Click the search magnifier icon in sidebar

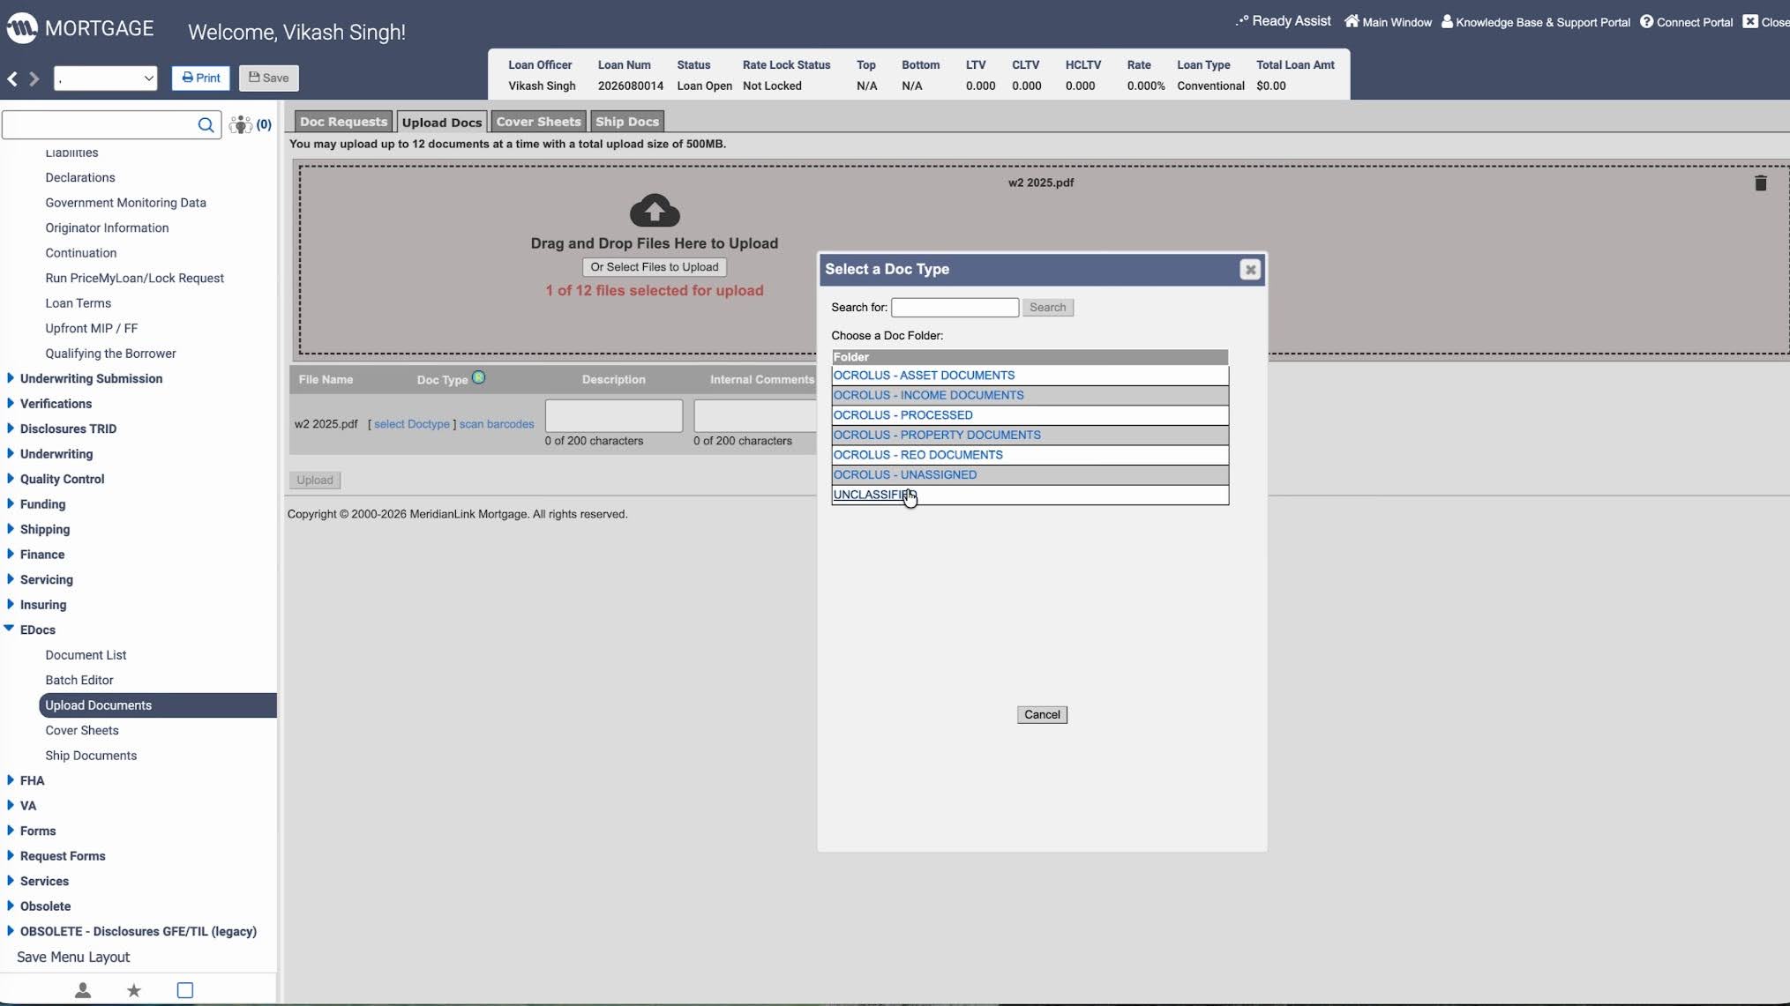[206, 125]
